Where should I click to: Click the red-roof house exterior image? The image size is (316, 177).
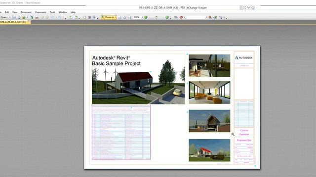coord(209,150)
